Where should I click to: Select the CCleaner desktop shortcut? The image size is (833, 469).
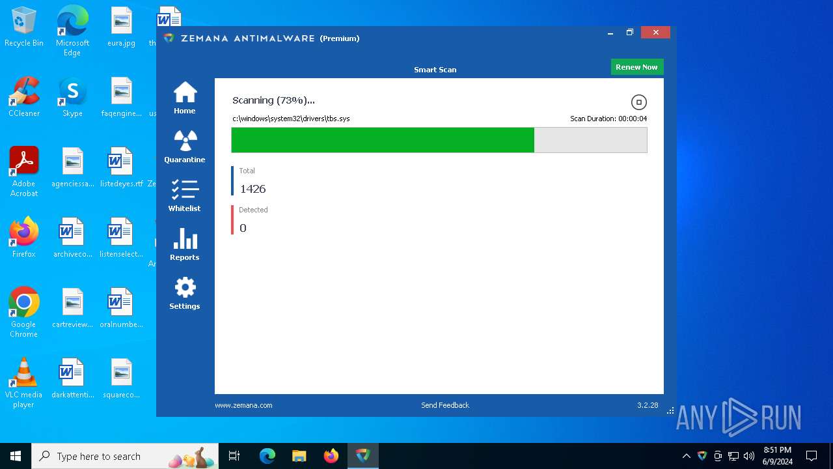pos(24,98)
